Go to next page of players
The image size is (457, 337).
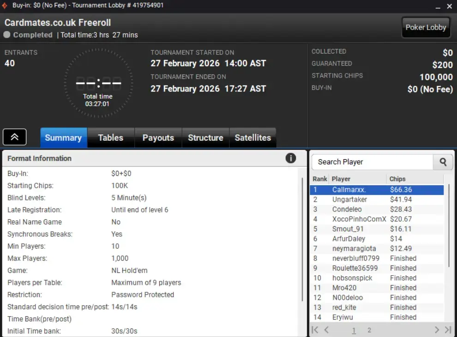coord(437,330)
